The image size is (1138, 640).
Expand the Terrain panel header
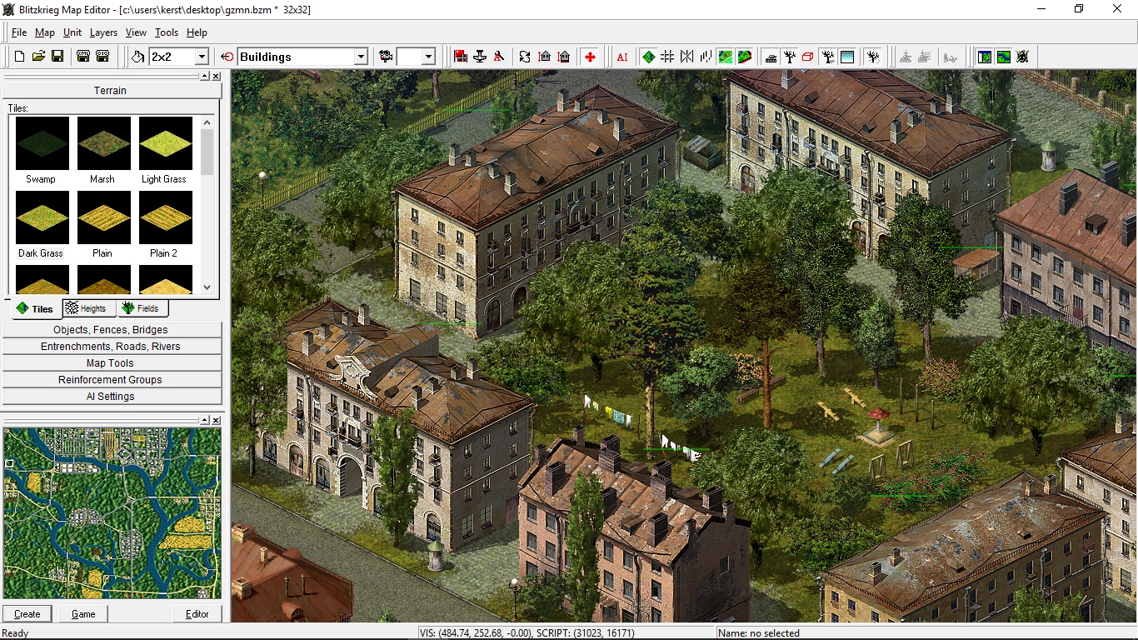(x=110, y=90)
